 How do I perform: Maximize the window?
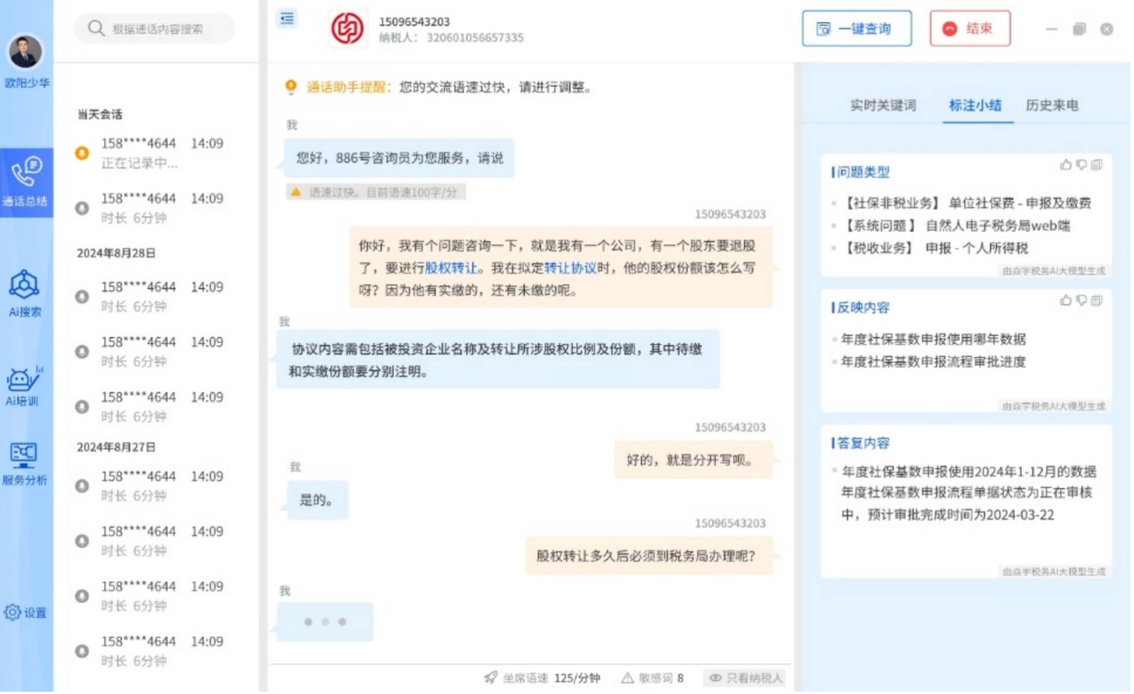(1079, 29)
